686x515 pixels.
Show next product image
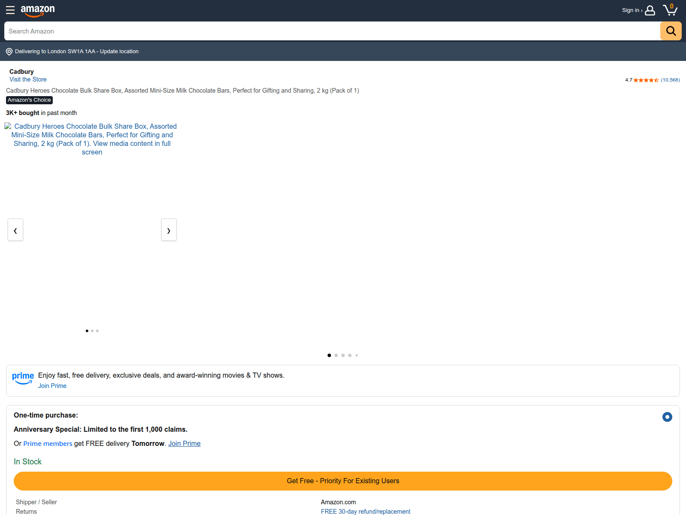pos(169,230)
